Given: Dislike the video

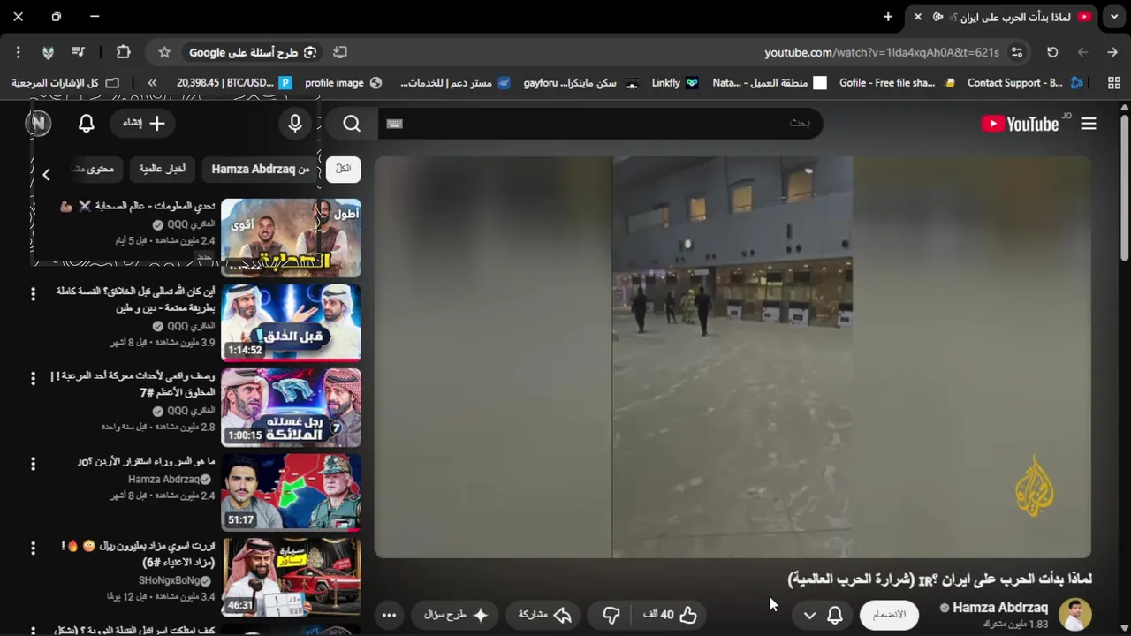Looking at the screenshot, I should pyautogui.click(x=611, y=615).
